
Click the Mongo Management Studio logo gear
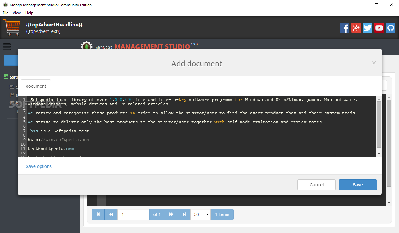coord(87,45)
